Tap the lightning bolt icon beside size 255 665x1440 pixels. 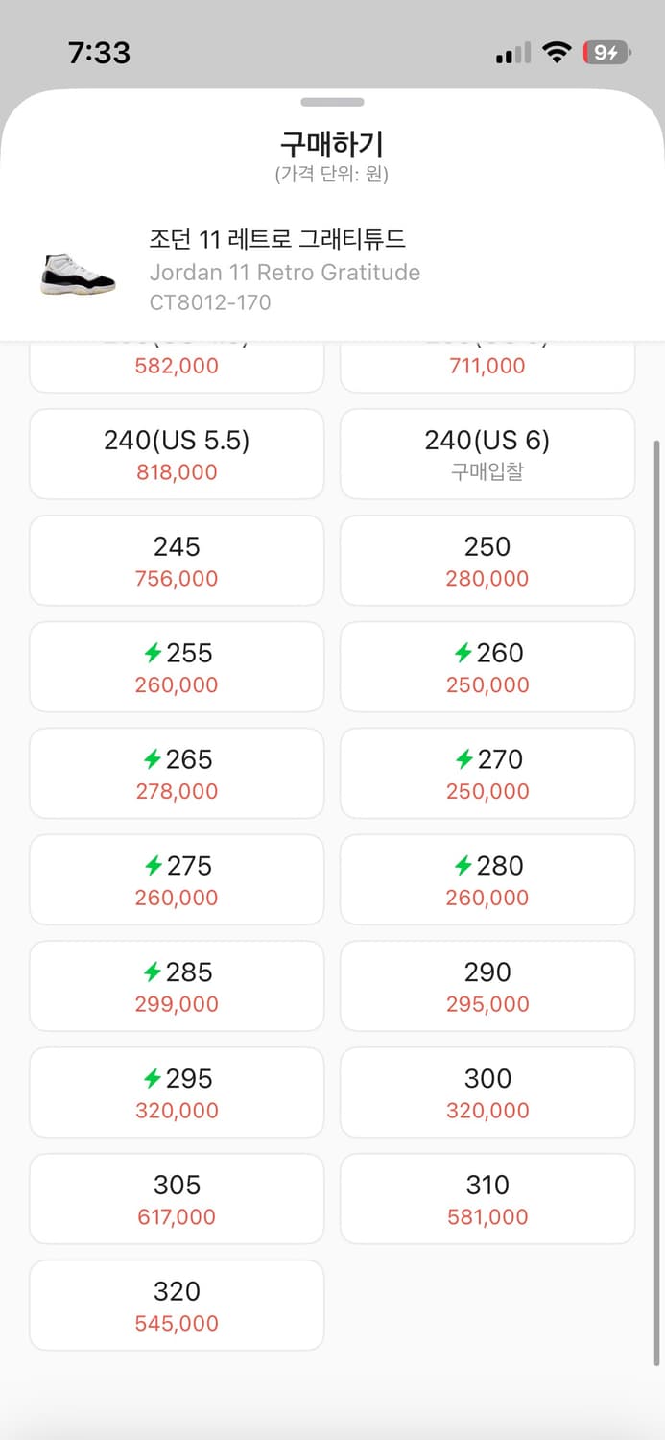tap(153, 654)
